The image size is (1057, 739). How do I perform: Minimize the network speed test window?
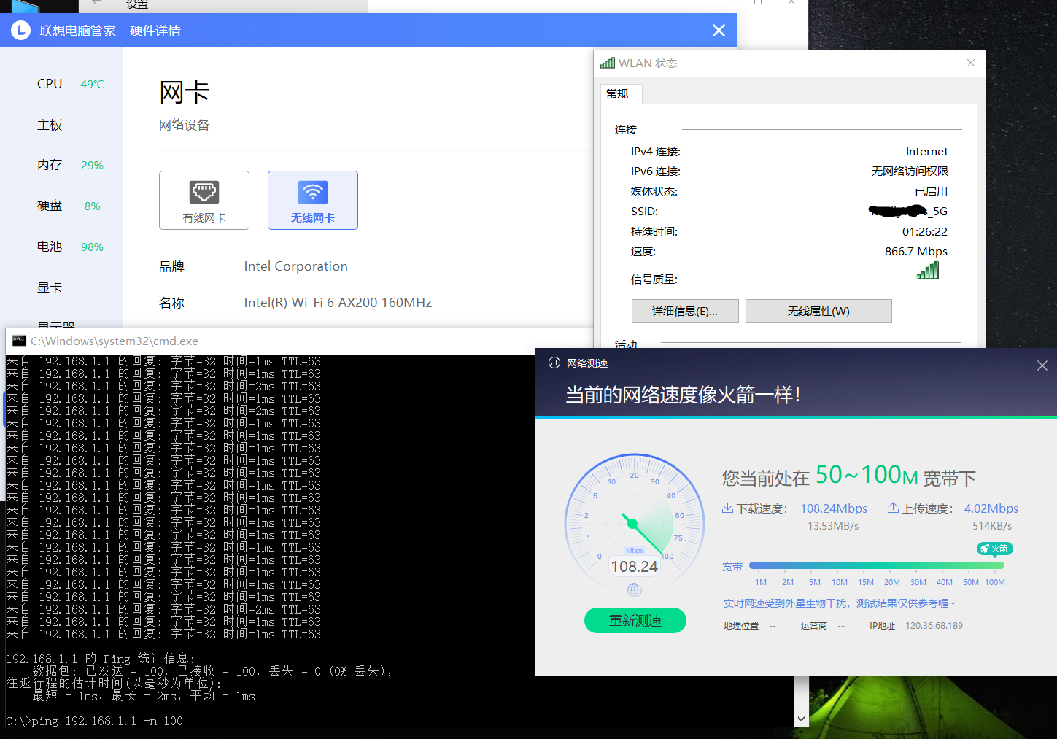(1021, 365)
